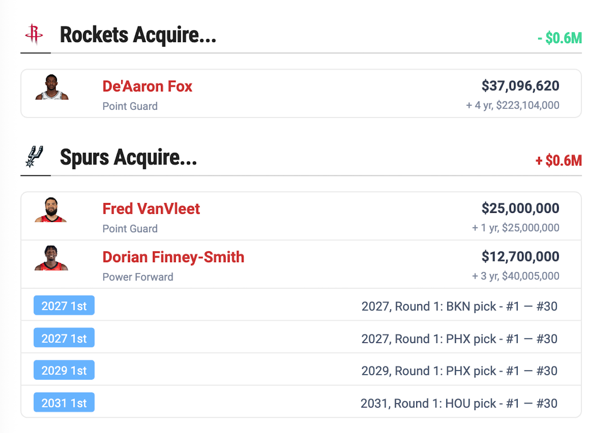Image resolution: width=593 pixels, height=433 pixels.
Task: Click the 2027 1st badge for PHX pick
Action: click(64, 338)
